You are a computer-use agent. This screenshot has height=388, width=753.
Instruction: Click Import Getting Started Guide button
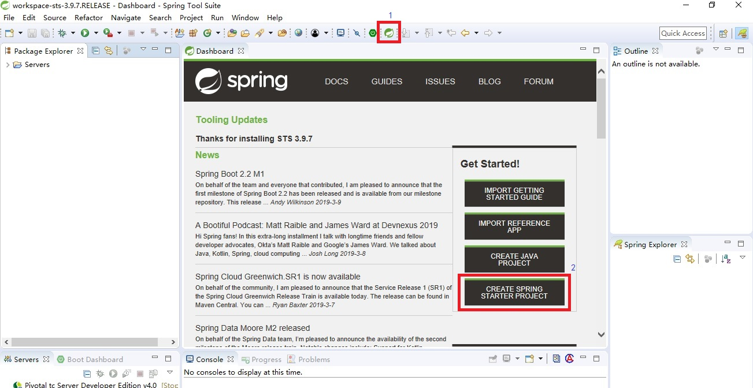click(x=514, y=193)
